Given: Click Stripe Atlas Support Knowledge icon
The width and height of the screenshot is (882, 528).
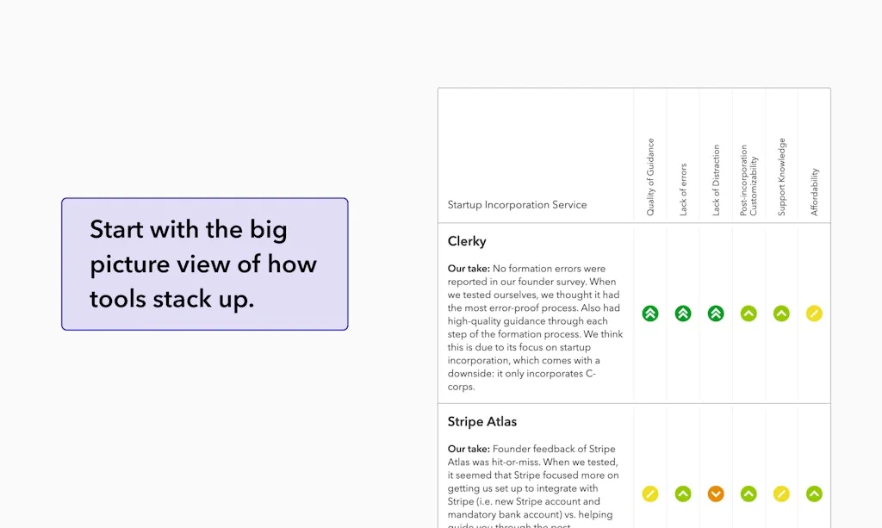Looking at the screenshot, I should pyautogui.click(x=781, y=494).
